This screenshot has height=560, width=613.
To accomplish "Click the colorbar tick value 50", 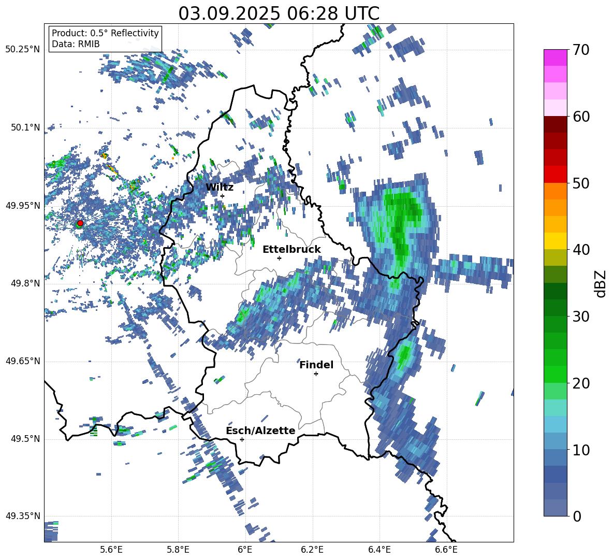I will coord(581,183).
